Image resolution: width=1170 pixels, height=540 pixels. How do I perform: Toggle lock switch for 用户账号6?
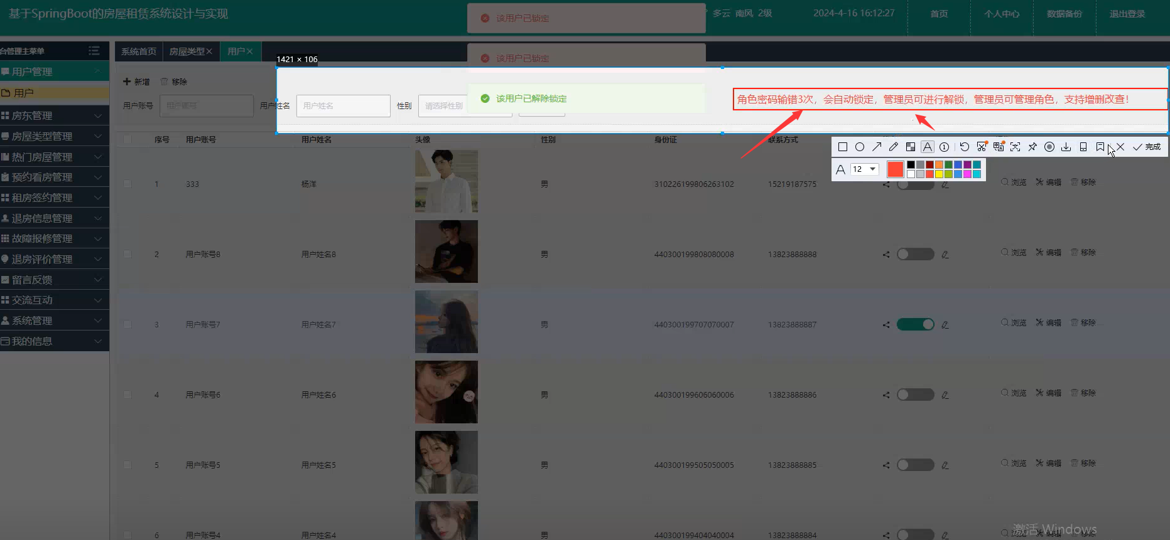click(916, 394)
